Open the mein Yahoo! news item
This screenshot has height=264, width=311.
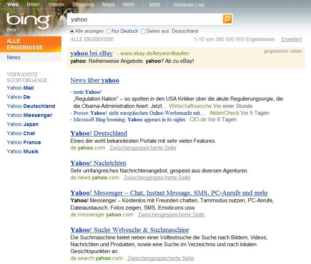[87, 92]
